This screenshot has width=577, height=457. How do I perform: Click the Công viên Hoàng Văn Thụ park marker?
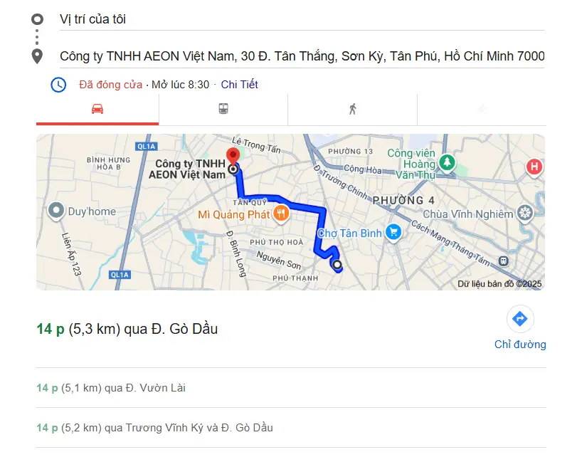pos(447,162)
